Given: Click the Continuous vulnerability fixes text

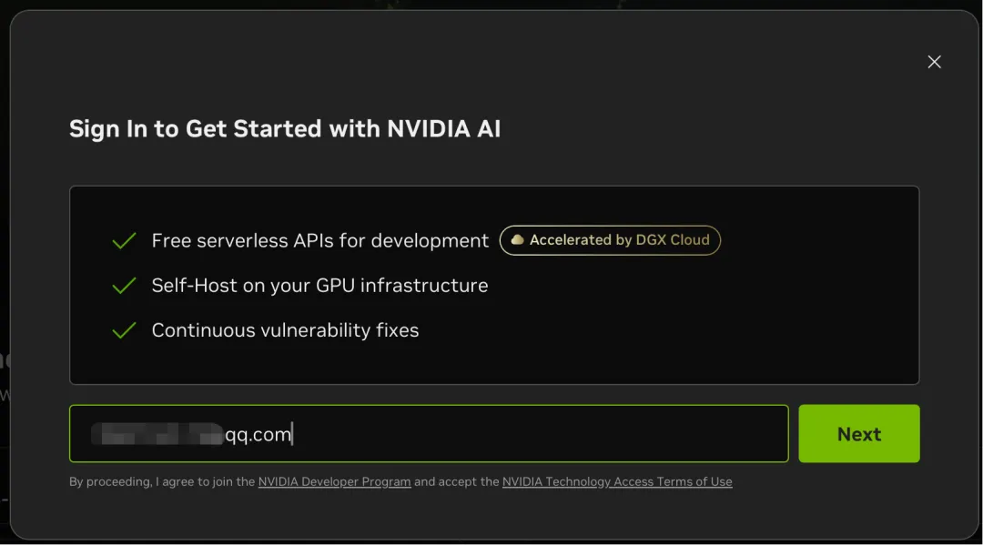Looking at the screenshot, I should (285, 330).
